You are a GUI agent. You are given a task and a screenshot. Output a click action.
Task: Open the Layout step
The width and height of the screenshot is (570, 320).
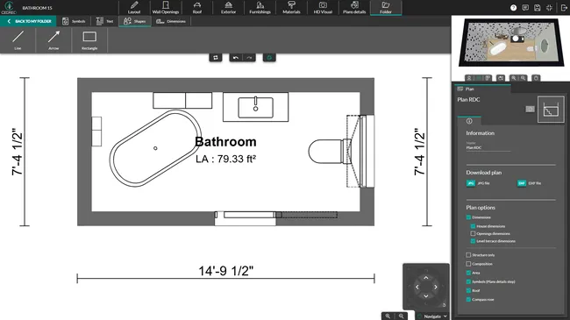(x=134, y=8)
